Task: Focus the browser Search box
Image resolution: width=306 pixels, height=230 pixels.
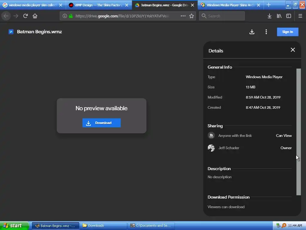Action: (222, 16)
